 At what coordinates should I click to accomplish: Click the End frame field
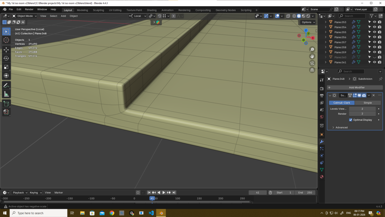pyautogui.click(x=306, y=193)
